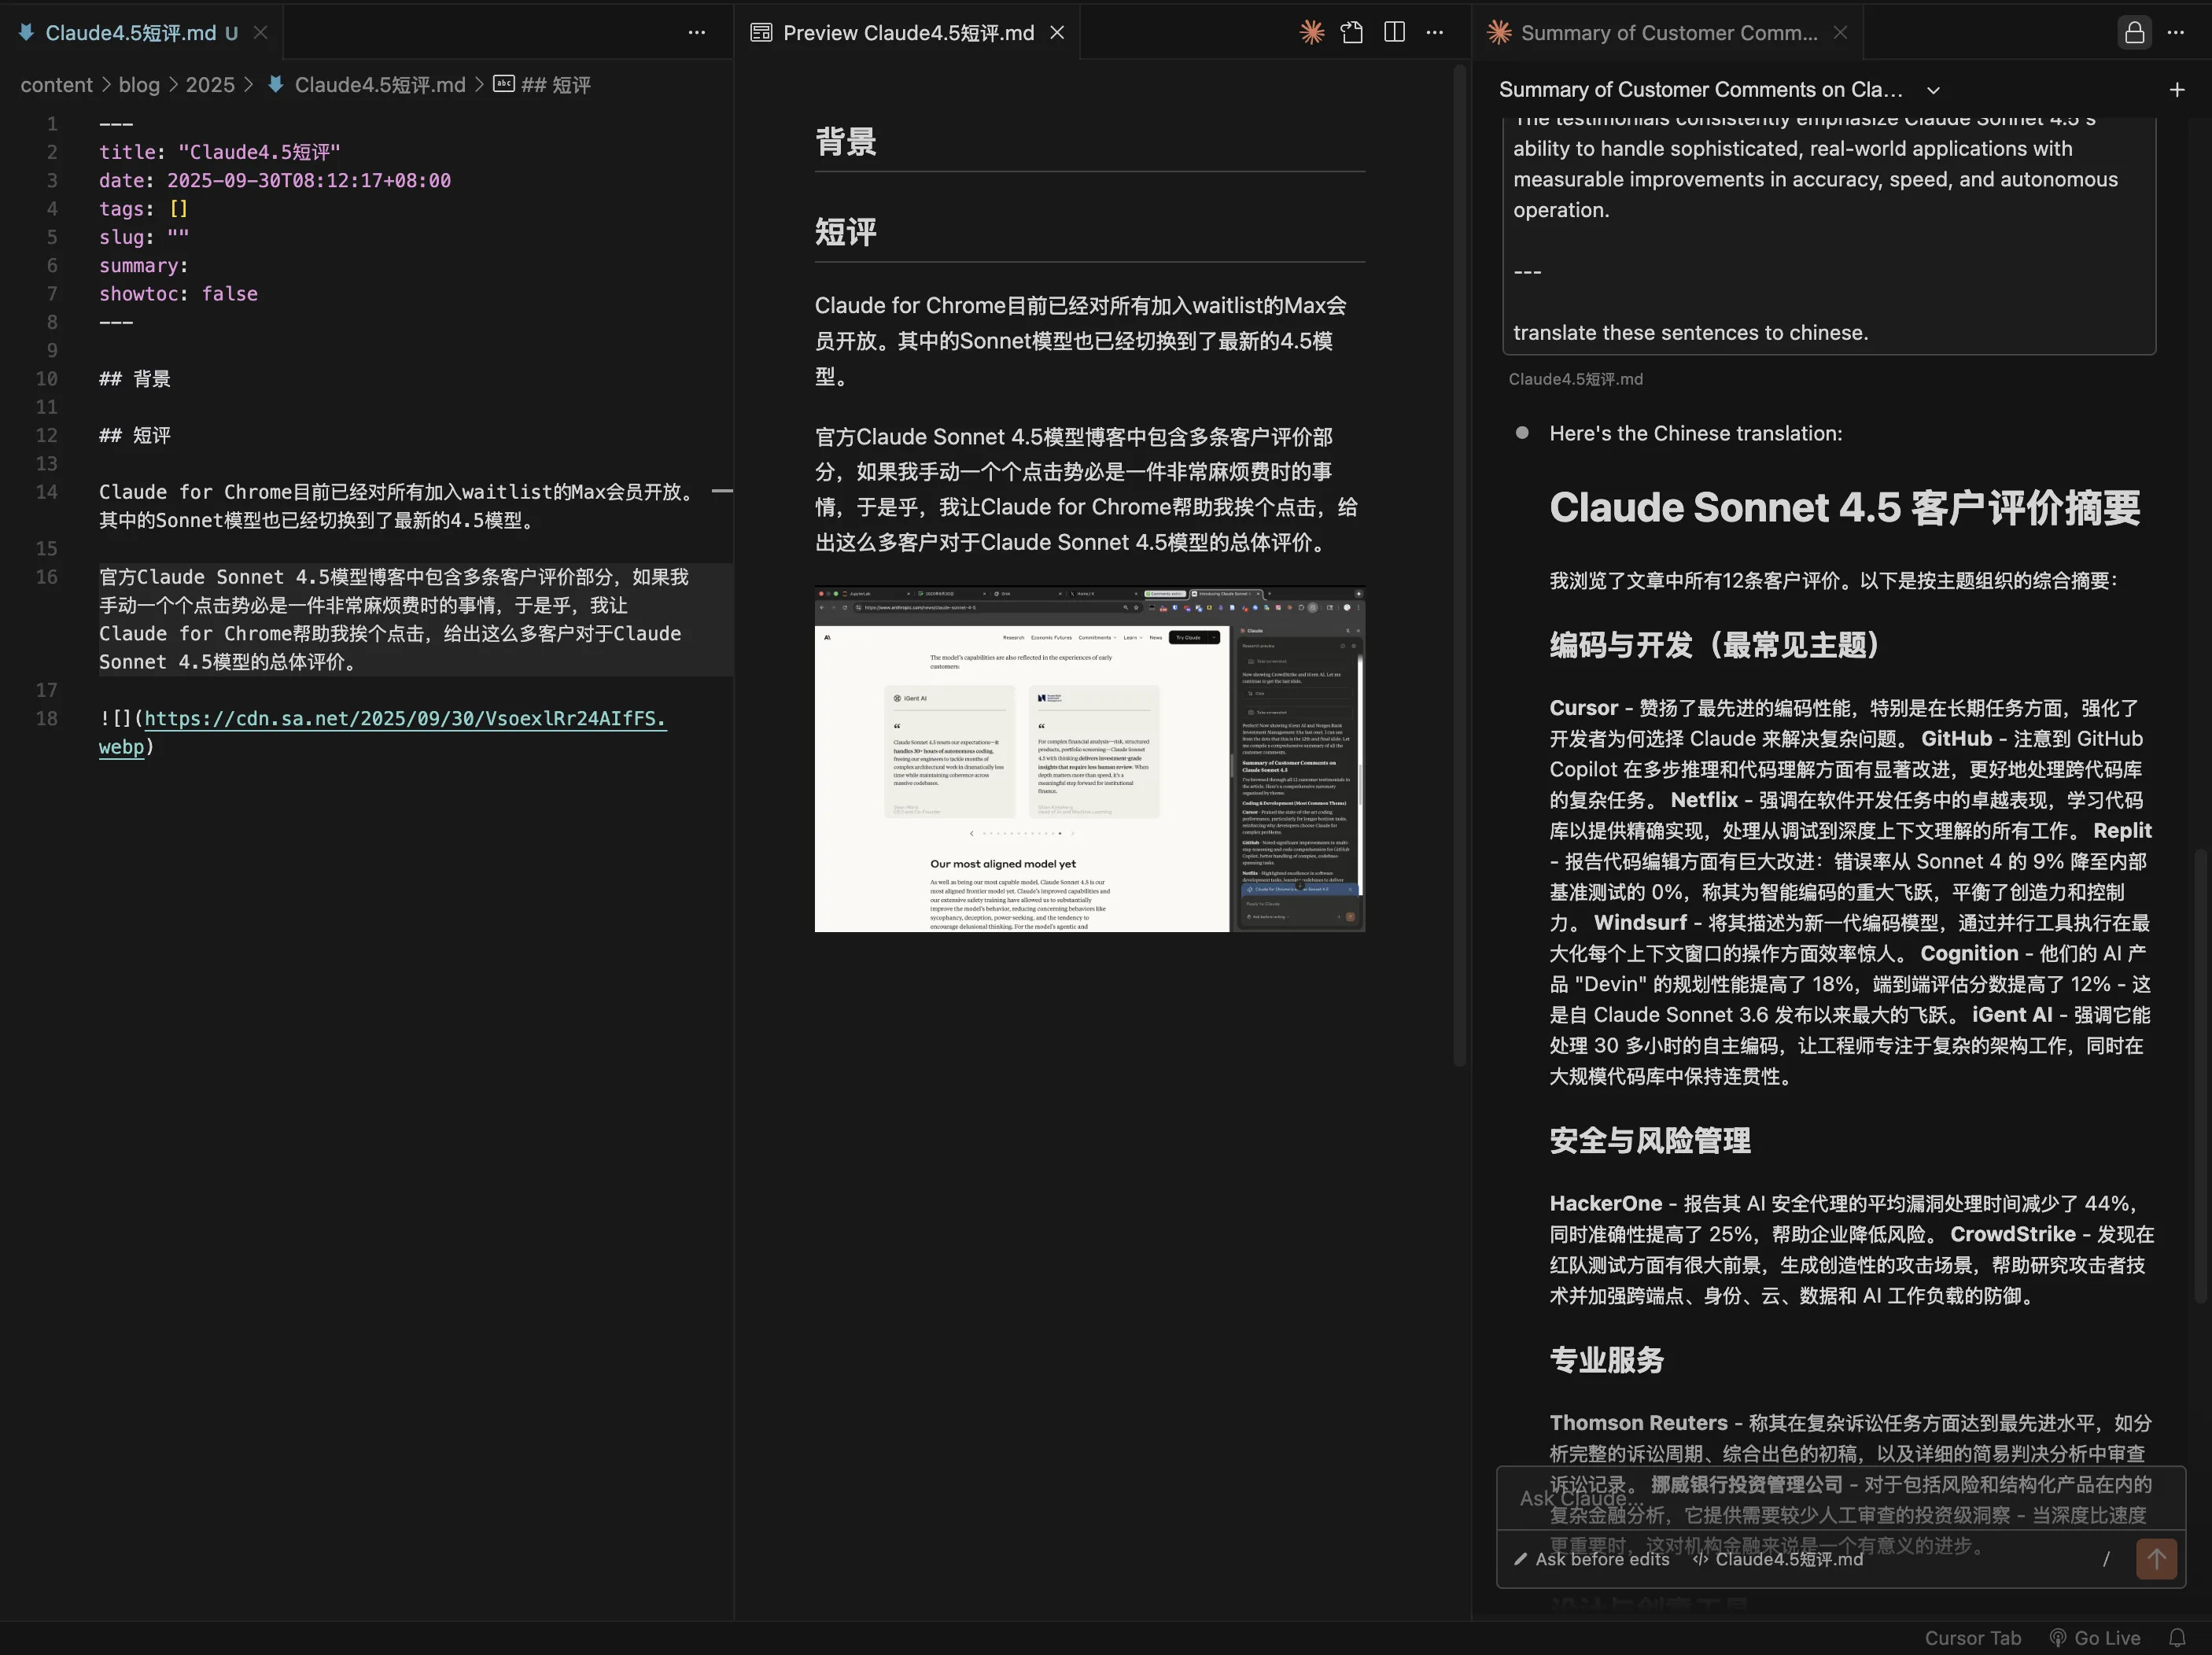Viewport: 2212px width, 1655px height.
Task: Expand the conversation title dropdown chevron
Action: tap(1933, 90)
